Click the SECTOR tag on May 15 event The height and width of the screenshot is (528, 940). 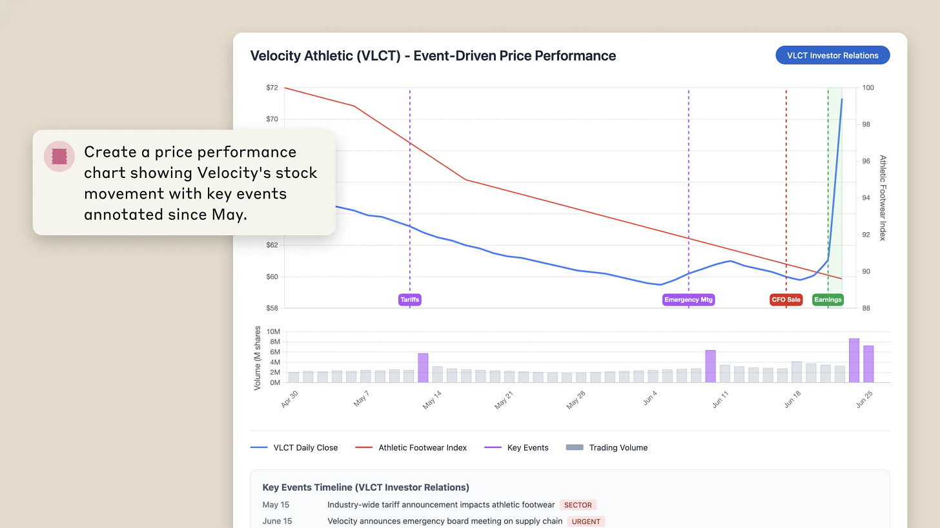[578, 505]
